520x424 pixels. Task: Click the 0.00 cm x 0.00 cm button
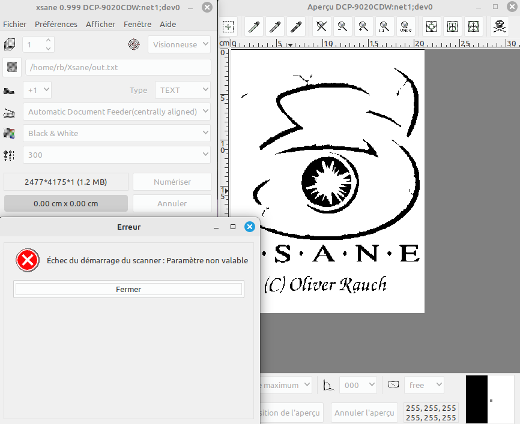coord(66,203)
